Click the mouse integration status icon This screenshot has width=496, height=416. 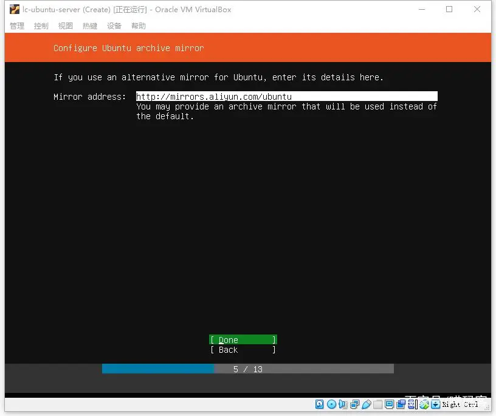point(424,404)
